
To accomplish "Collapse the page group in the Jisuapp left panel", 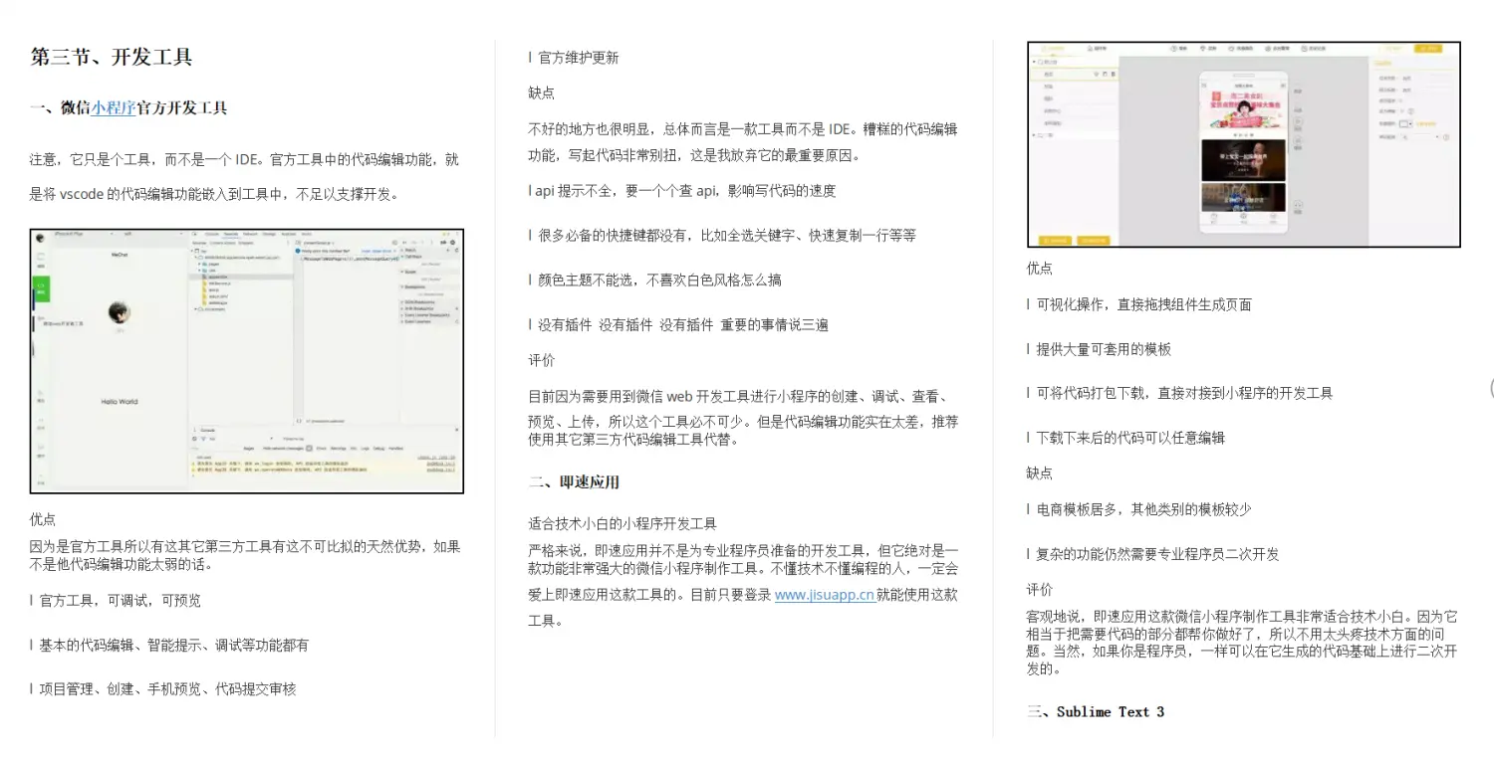I will 1034,61.
